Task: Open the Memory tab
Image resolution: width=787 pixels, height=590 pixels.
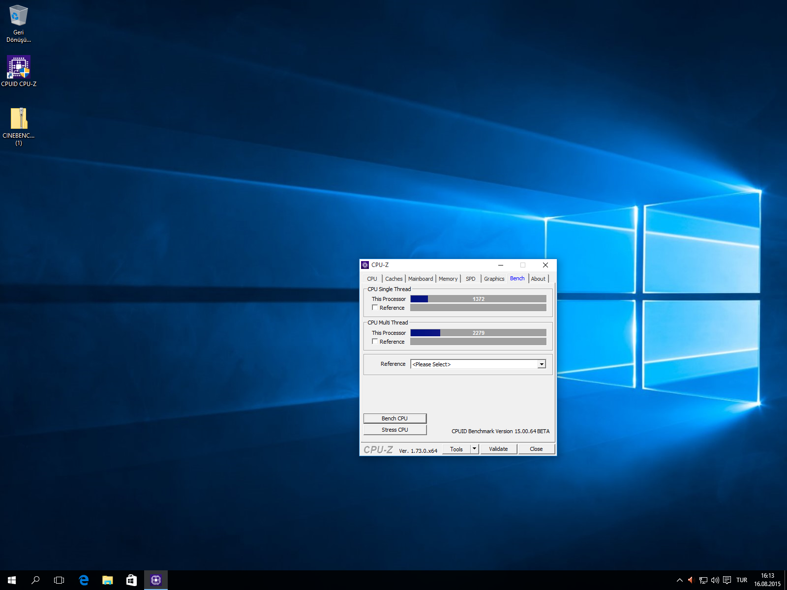Action: point(448,279)
